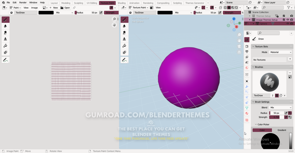Toggle fake user shield for TexDraw brush
Screen dimensions: 295x153
[x=277, y=95]
